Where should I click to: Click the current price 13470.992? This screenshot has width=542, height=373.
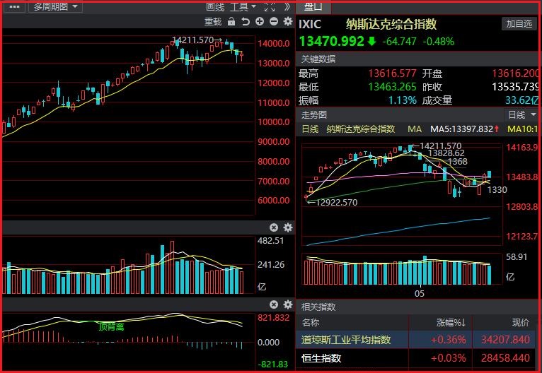pos(331,42)
